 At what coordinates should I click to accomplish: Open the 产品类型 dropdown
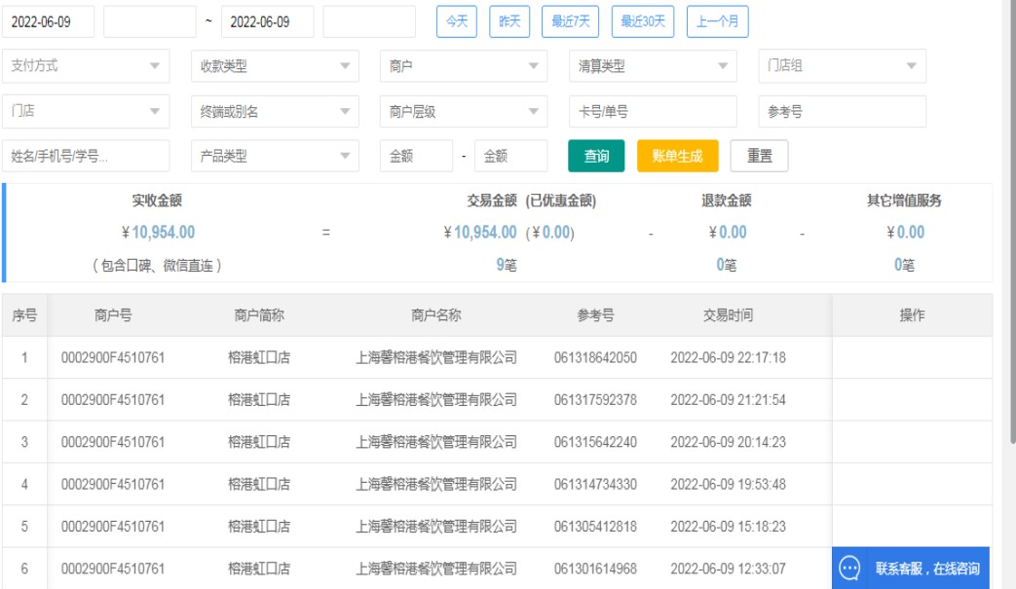coord(275,156)
